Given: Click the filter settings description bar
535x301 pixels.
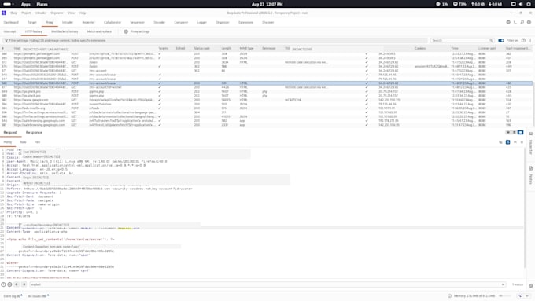Looking at the screenshot, I should coord(215,40).
